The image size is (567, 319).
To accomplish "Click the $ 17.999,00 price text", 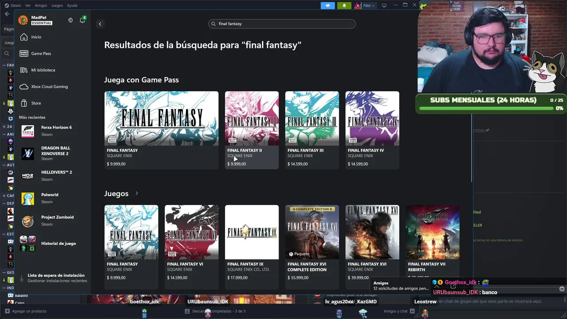I will 237,278.
